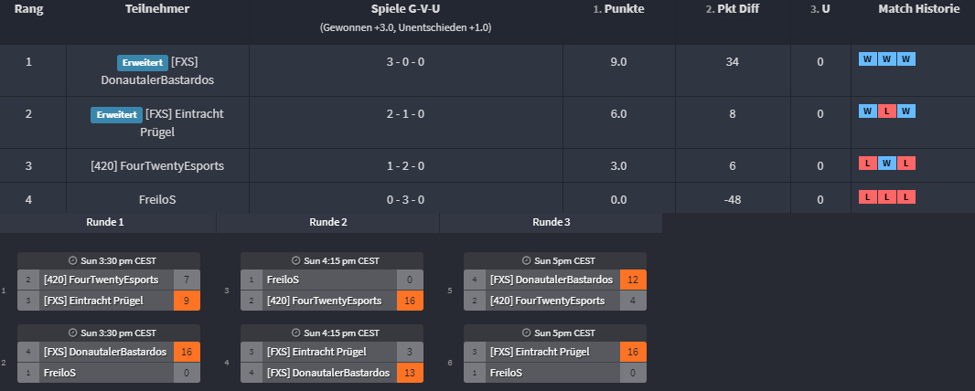The height and width of the screenshot is (391, 975).
Task: Click clock icon above Runde 3 Eintracht Prügel–FreiloS match
Action: point(526,333)
